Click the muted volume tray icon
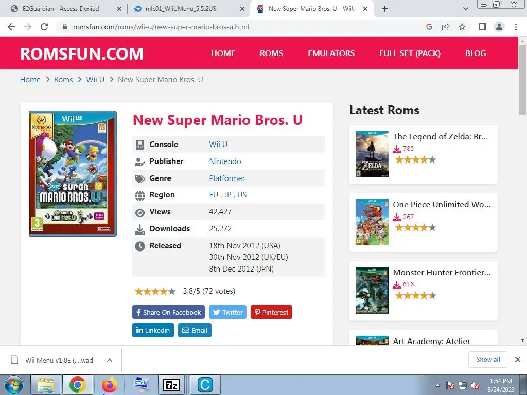Screen dimensions: 527x395 click(475, 386)
